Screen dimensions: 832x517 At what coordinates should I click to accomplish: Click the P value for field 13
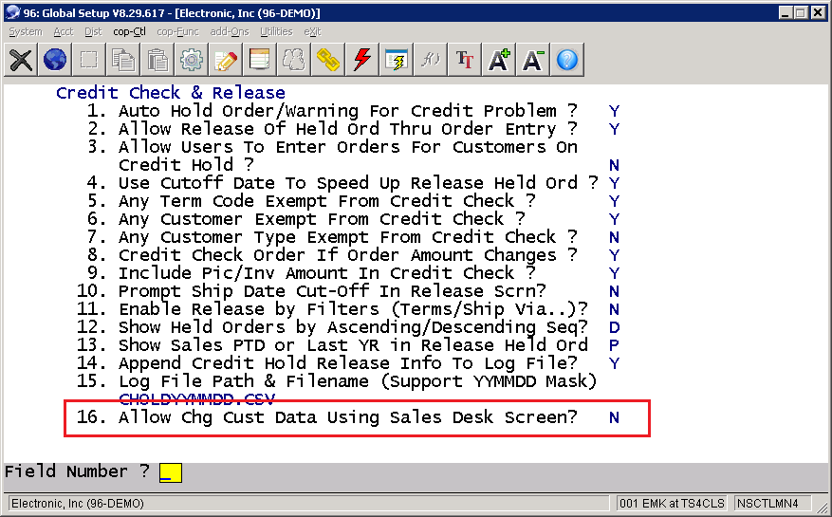[x=614, y=345]
